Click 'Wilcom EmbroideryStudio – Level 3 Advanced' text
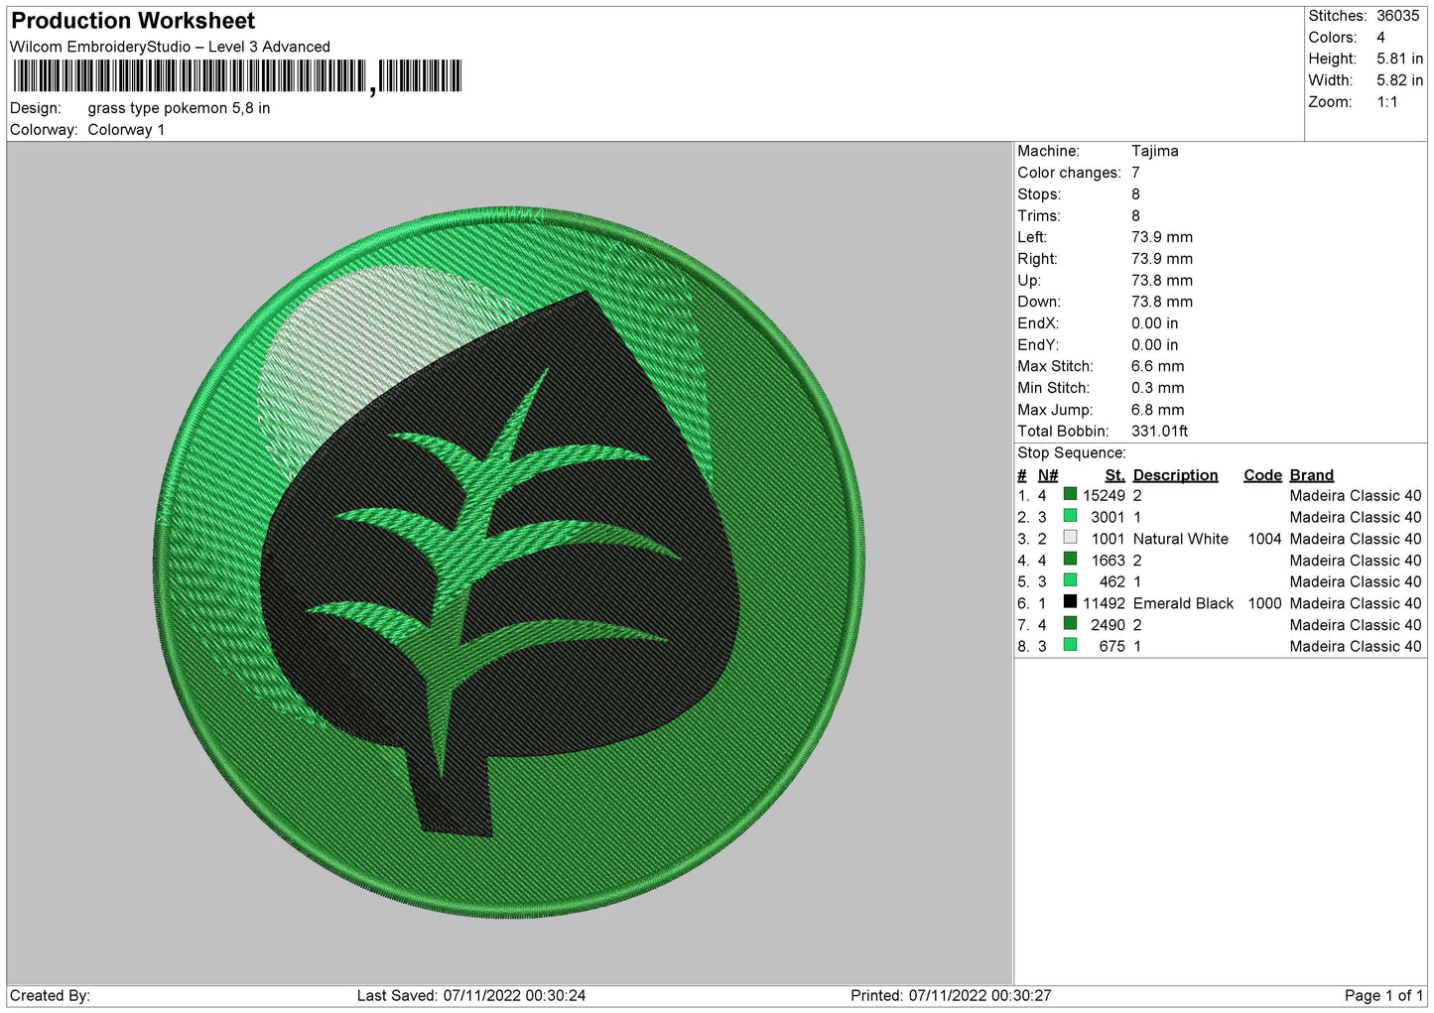This screenshot has width=1434, height=1013. point(170,47)
